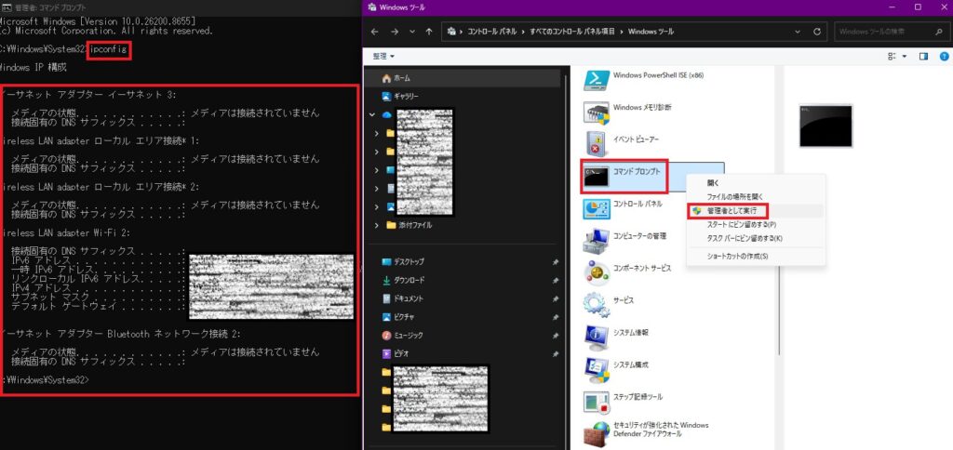
Task: Open the コンポーネント サービス icon
Action: pyautogui.click(x=597, y=272)
